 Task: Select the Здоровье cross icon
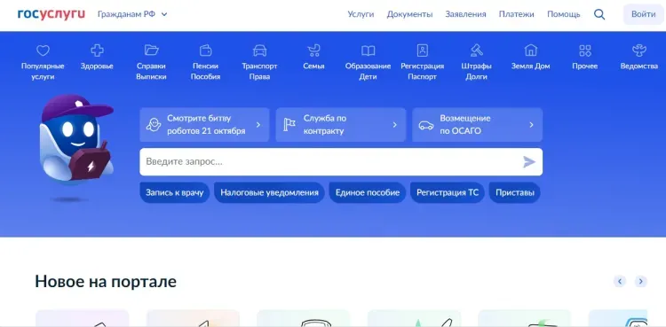coord(98,51)
